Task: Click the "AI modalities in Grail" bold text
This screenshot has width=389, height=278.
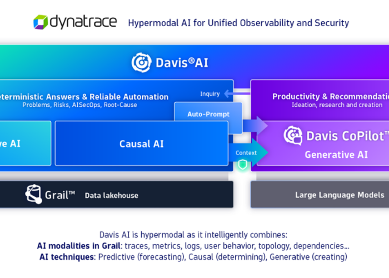Action: click(x=79, y=246)
